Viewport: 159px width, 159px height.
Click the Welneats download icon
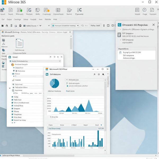[20, 10]
